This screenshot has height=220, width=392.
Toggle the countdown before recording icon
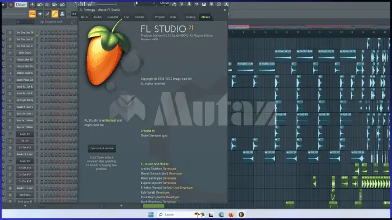(47, 4)
